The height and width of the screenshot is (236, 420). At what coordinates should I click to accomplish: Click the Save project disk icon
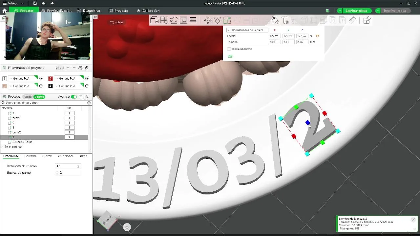point(35,3)
